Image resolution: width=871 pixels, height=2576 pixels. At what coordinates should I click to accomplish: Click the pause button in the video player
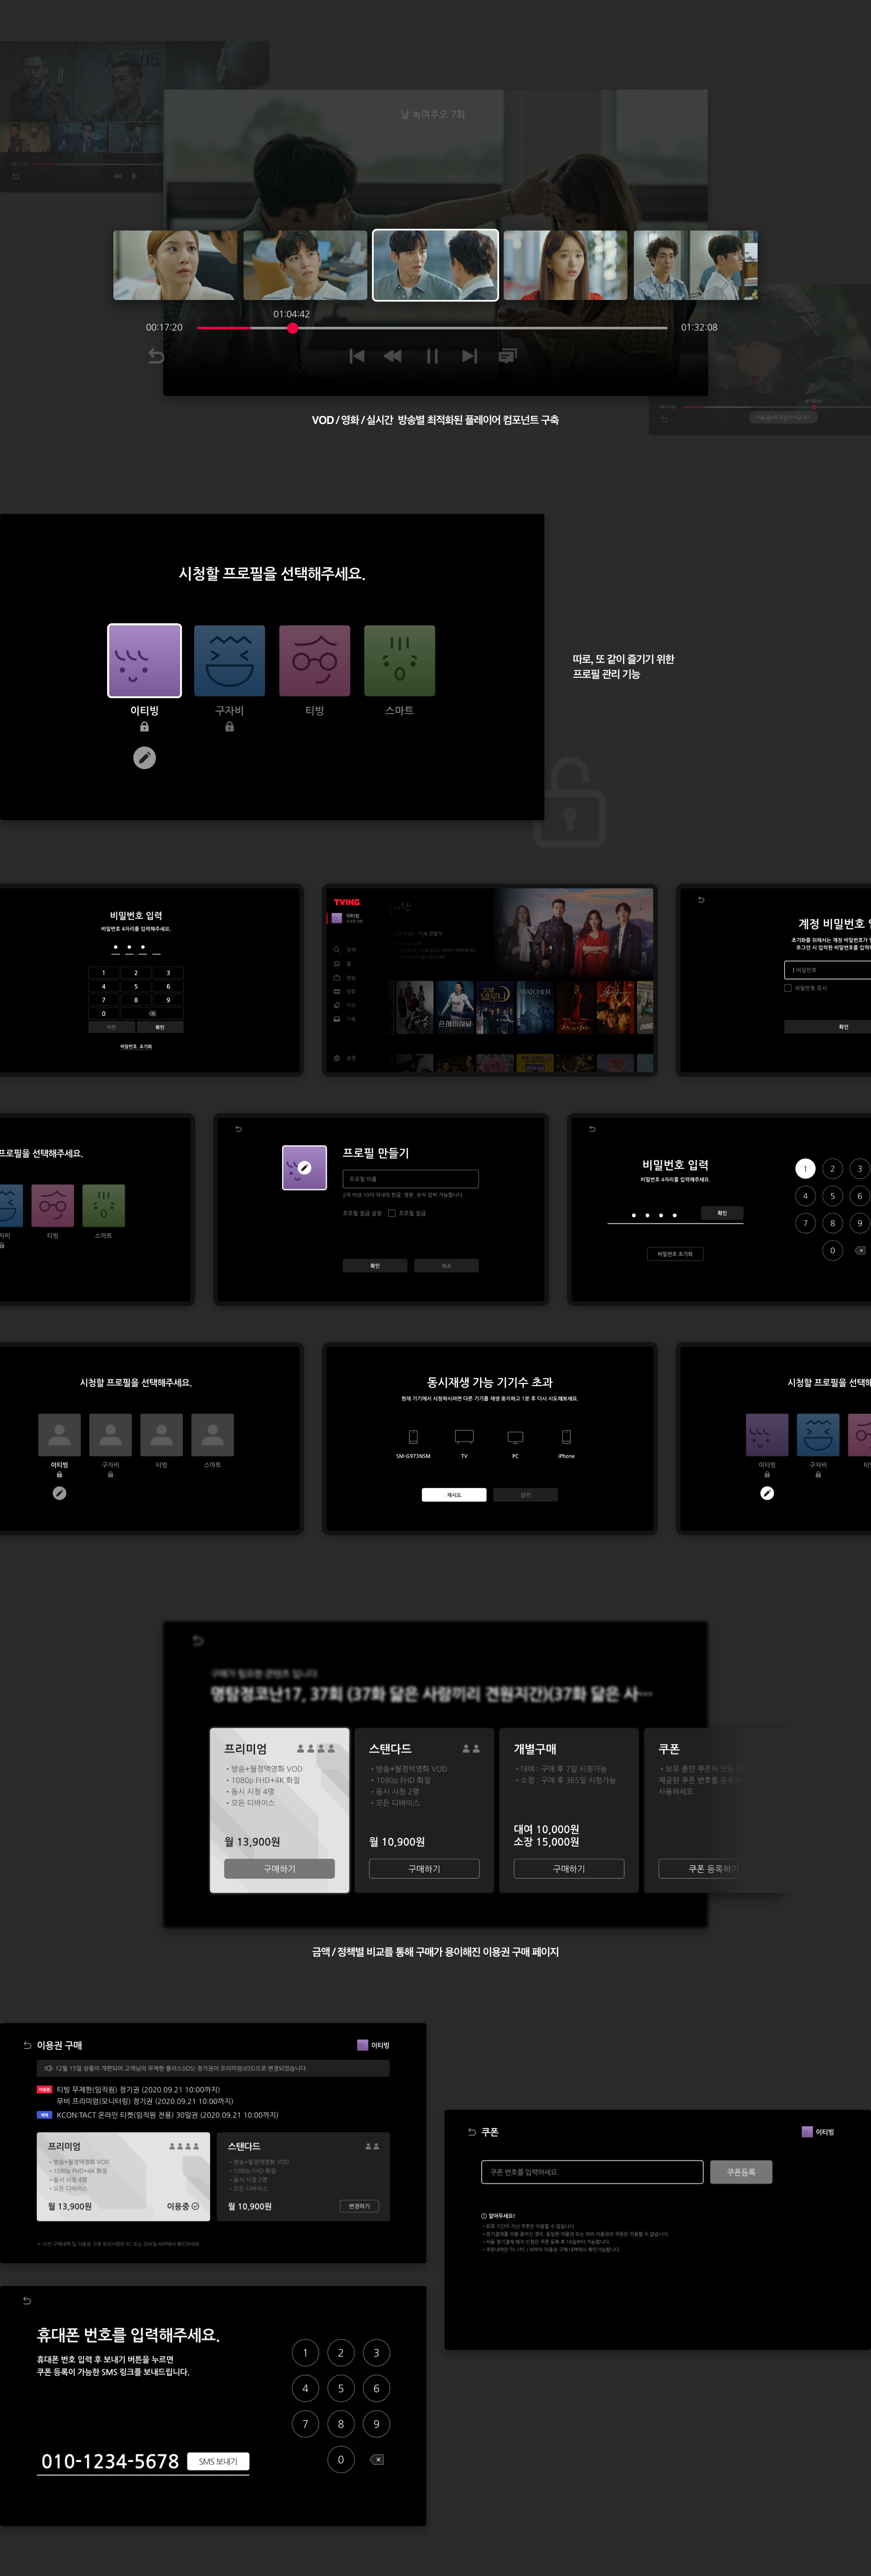(431, 356)
